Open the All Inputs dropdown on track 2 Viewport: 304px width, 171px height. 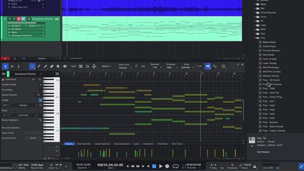tap(26, 29)
